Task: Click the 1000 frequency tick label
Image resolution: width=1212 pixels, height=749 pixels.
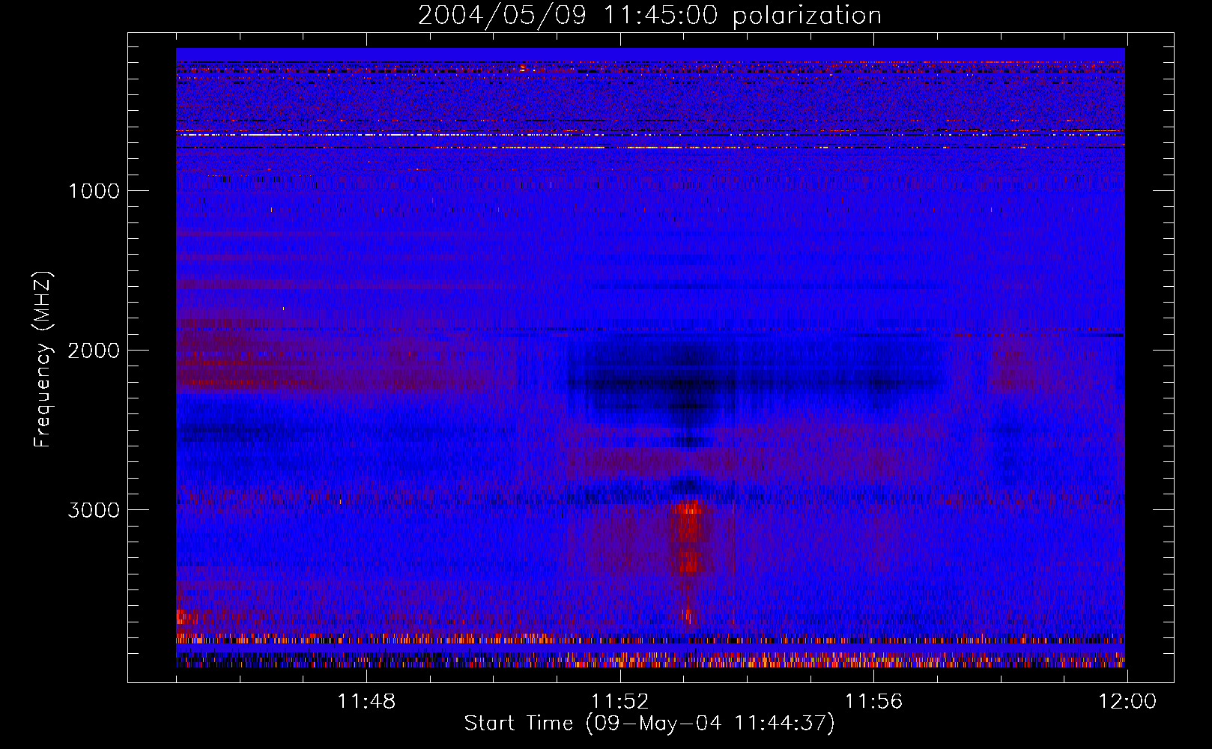Action: click(x=94, y=190)
